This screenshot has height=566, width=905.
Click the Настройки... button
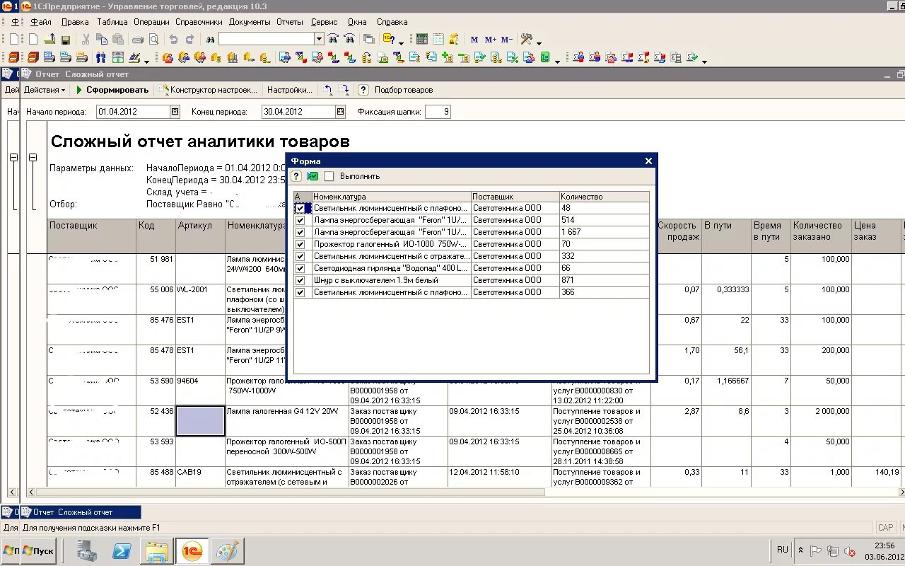pyautogui.click(x=289, y=90)
